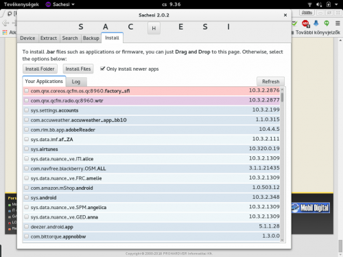
Task: Check the navfree OSM.ALL checkbox
Action: coord(27,169)
